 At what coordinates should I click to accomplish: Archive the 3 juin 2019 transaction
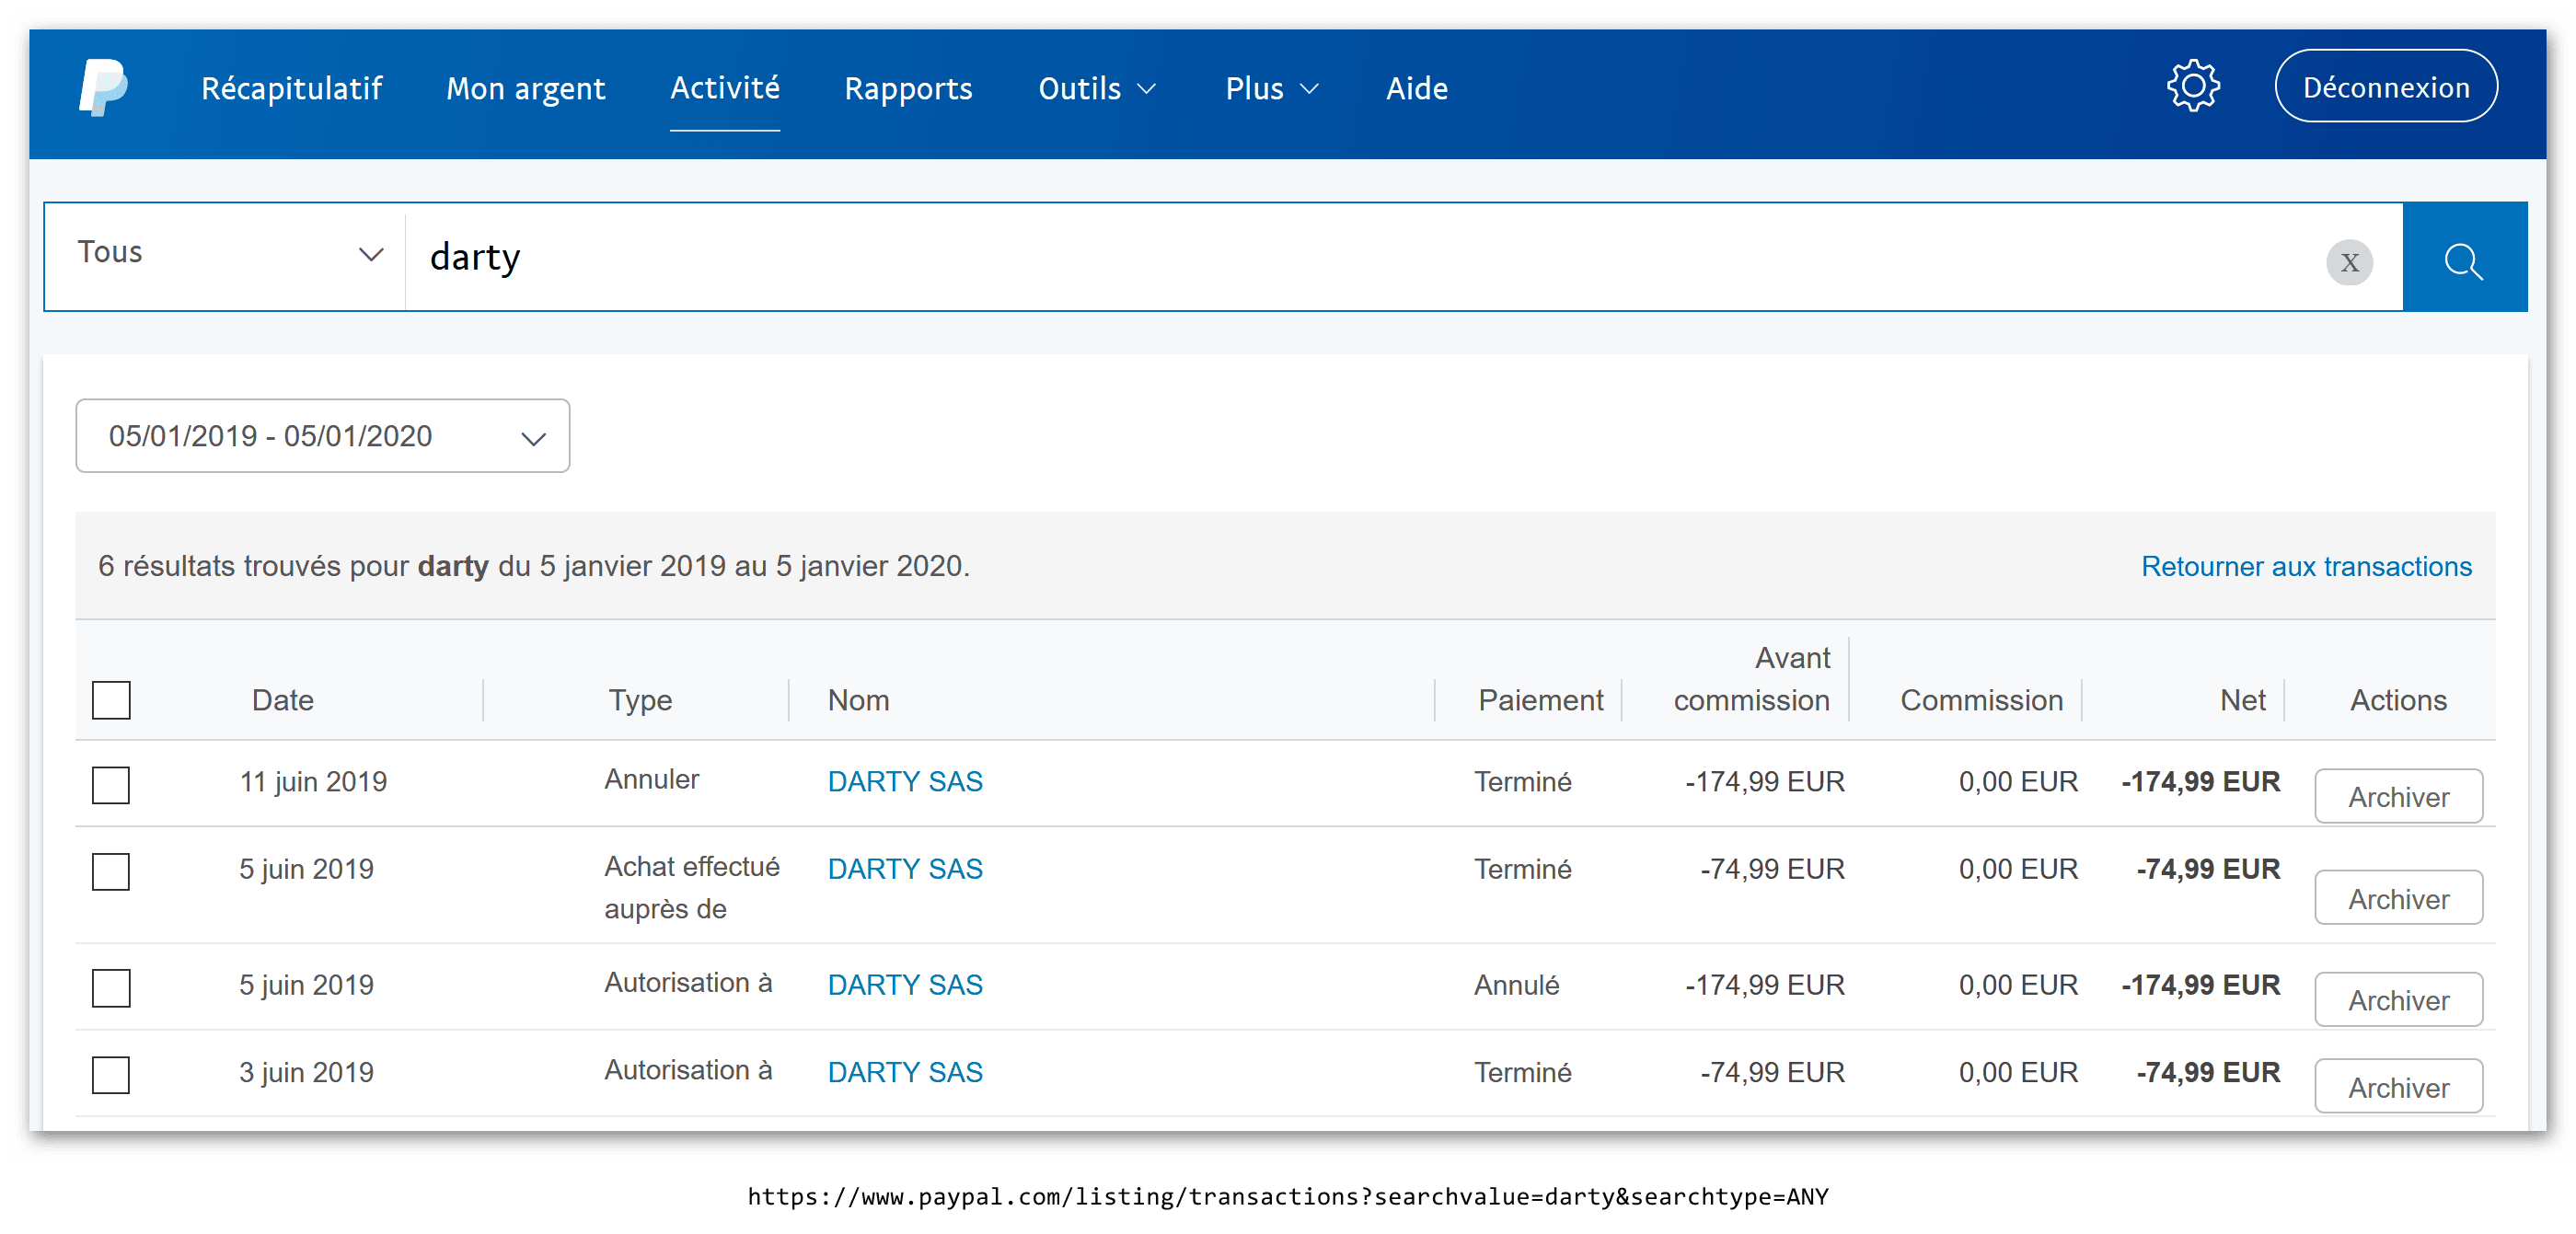pyautogui.click(x=2398, y=1086)
